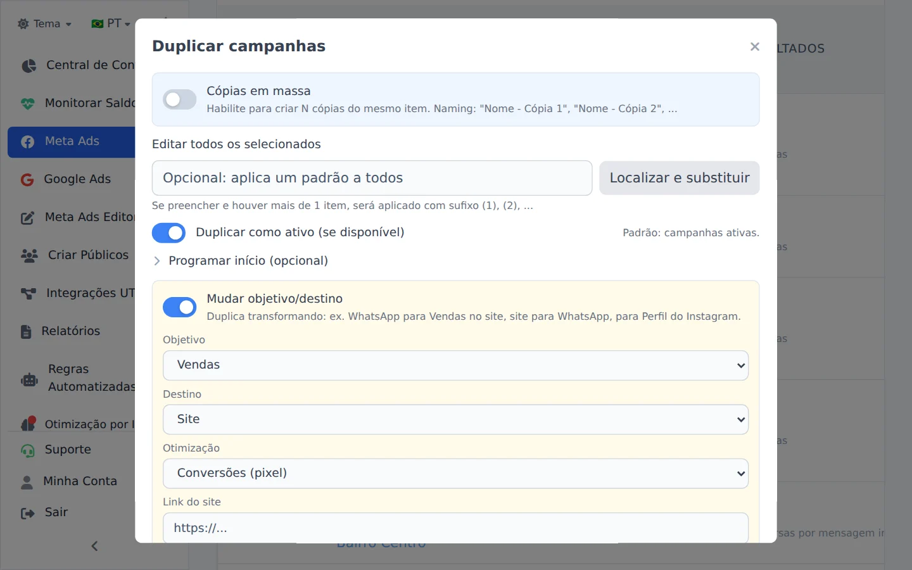Screen dimensions: 912x570
Task: Click the Criar Públicos people icon
Action: [x=29, y=256]
